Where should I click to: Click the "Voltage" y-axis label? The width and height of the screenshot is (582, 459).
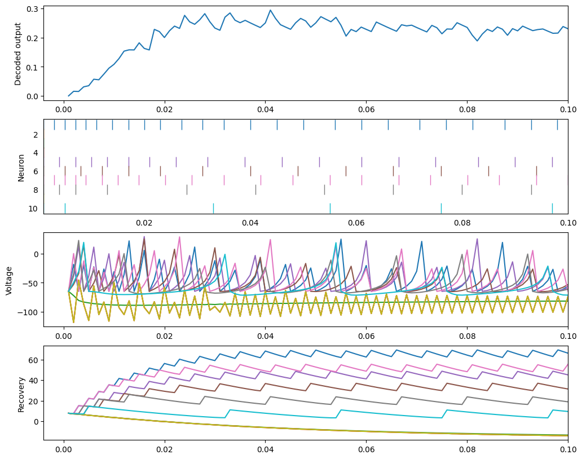click(9, 281)
